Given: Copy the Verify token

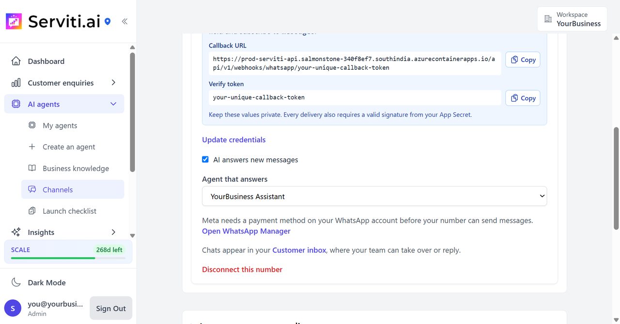Looking at the screenshot, I should pyautogui.click(x=523, y=98).
